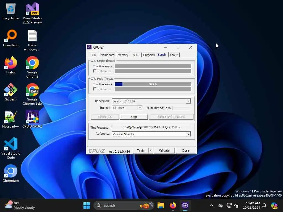Show hidden system tray icons
This screenshot has height=212, width=283.
pyautogui.click(x=212, y=205)
